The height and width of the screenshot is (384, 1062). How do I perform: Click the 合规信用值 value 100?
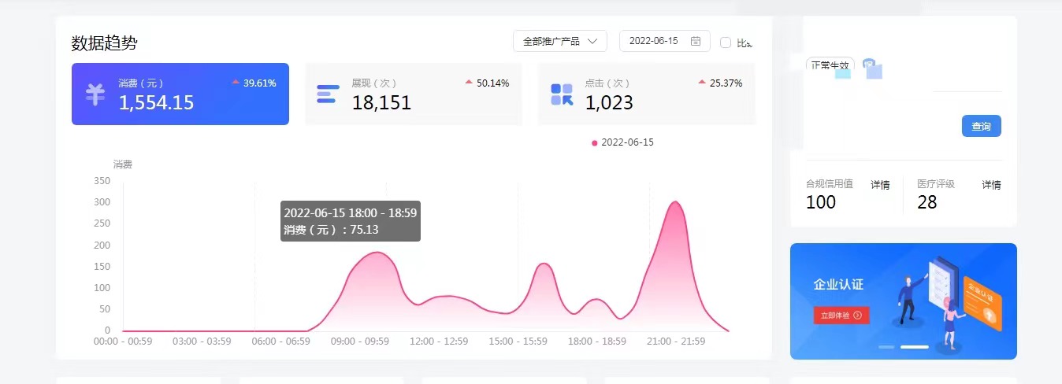tap(821, 202)
